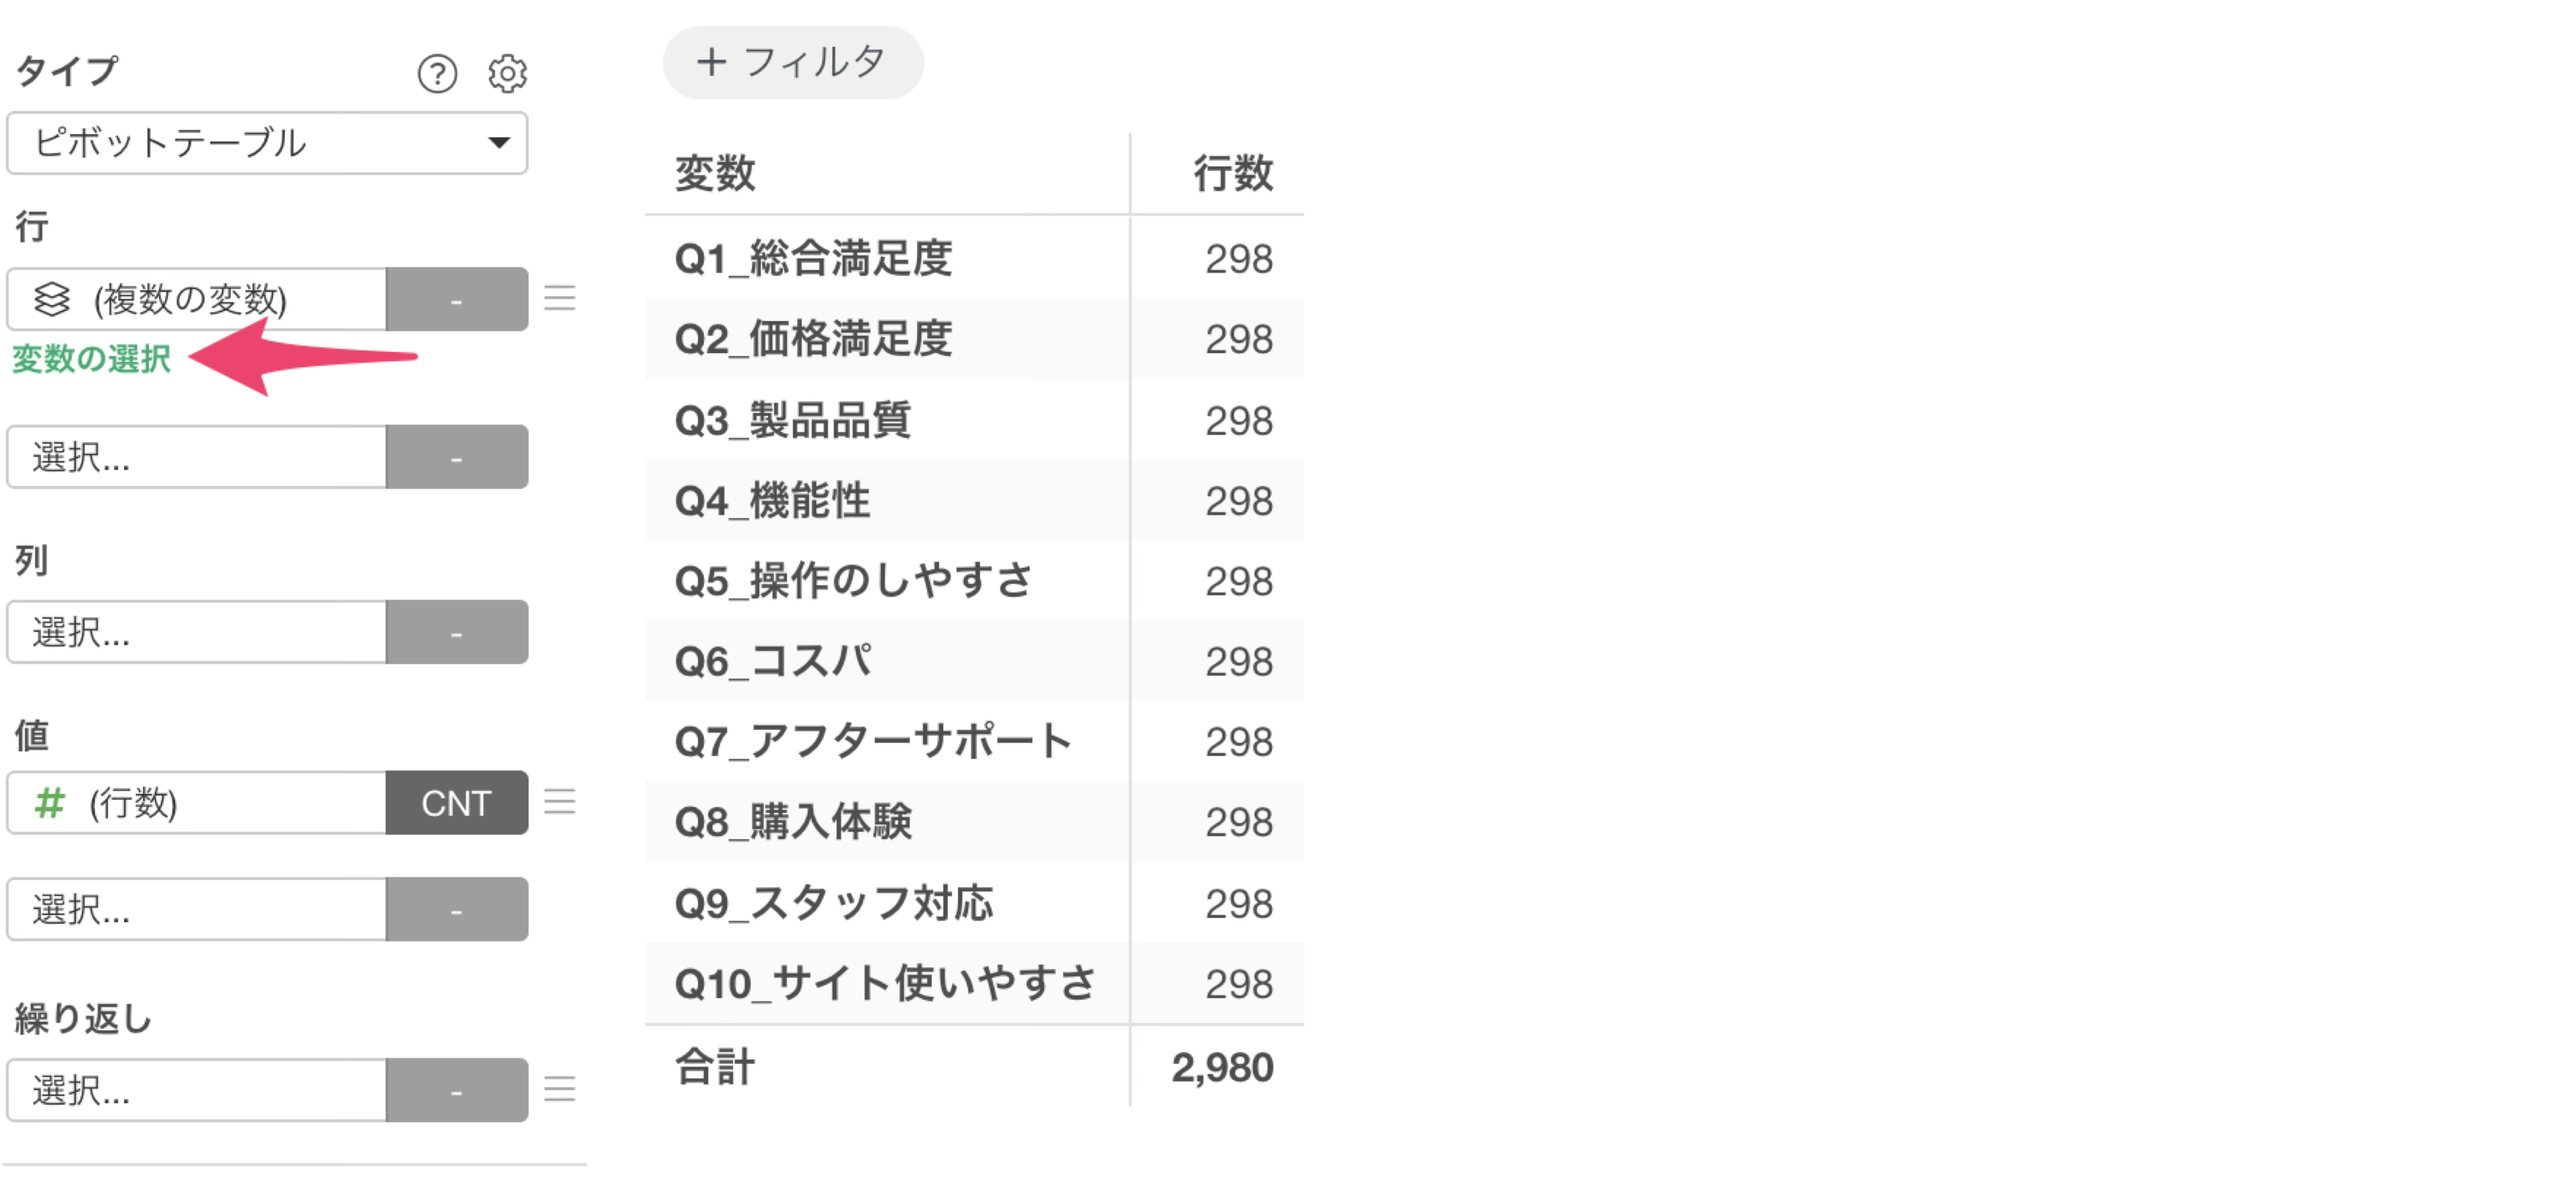Click the 変数の選択 link
The height and width of the screenshot is (1185, 2576).
coord(91,359)
